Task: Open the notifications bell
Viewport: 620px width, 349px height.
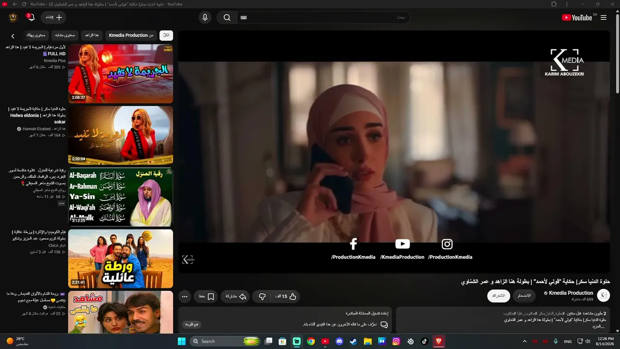Action: point(31,17)
